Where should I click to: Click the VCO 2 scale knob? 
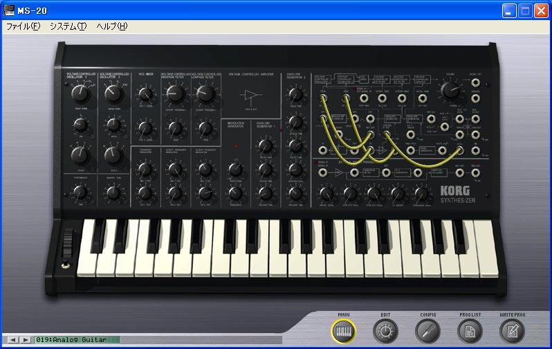click(113, 155)
